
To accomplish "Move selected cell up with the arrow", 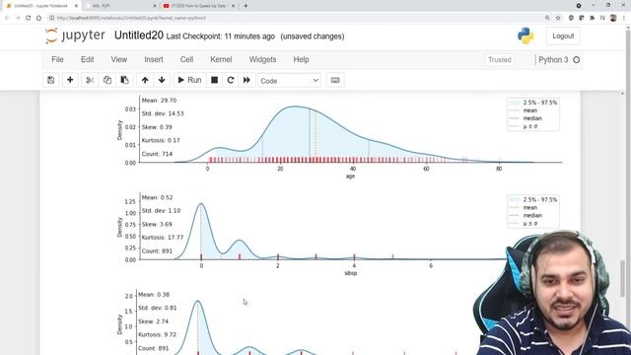I will [x=145, y=80].
